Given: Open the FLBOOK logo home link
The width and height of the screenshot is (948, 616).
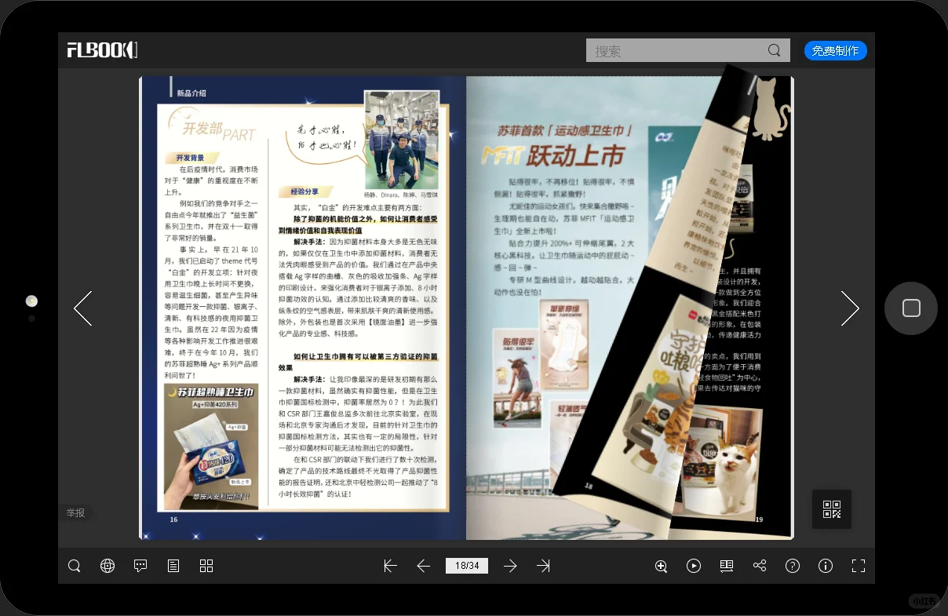Looking at the screenshot, I should (102, 50).
